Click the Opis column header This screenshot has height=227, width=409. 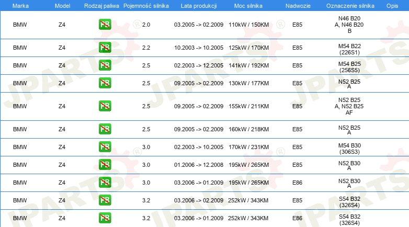click(x=392, y=6)
